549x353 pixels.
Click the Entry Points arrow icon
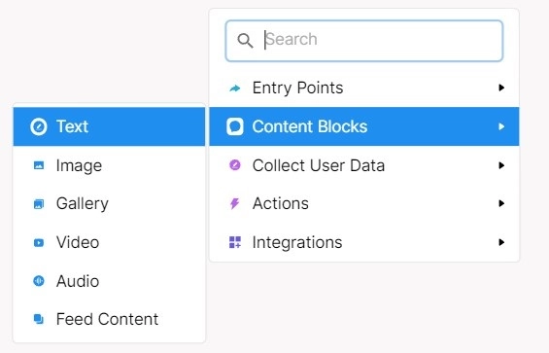pyautogui.click(x=235, y=88)
